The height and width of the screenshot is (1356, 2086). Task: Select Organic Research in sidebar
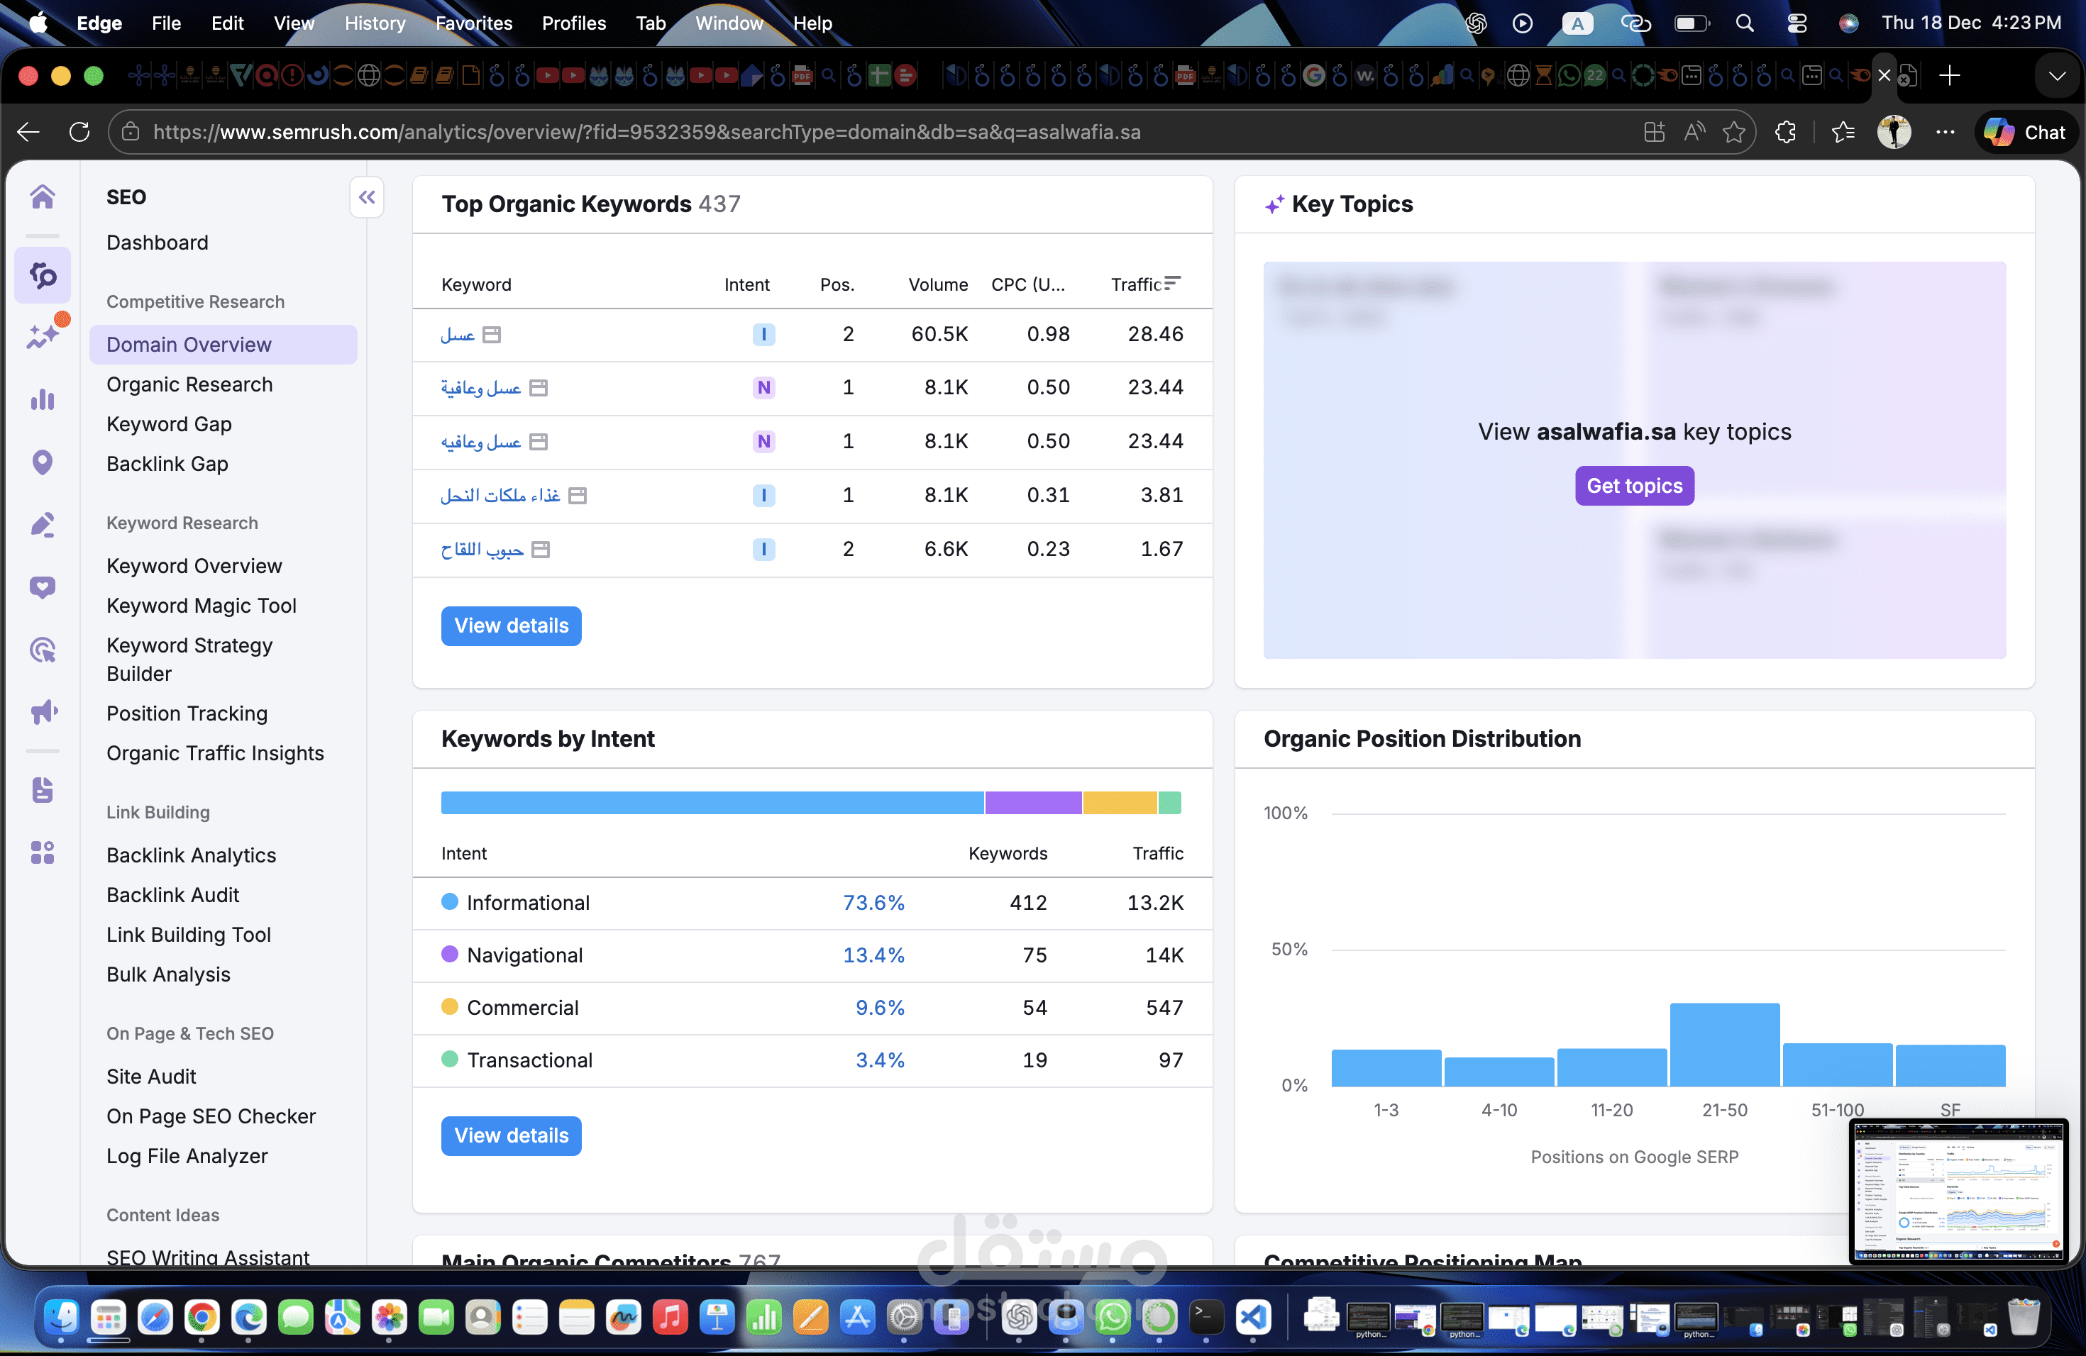tap(189, 384)
